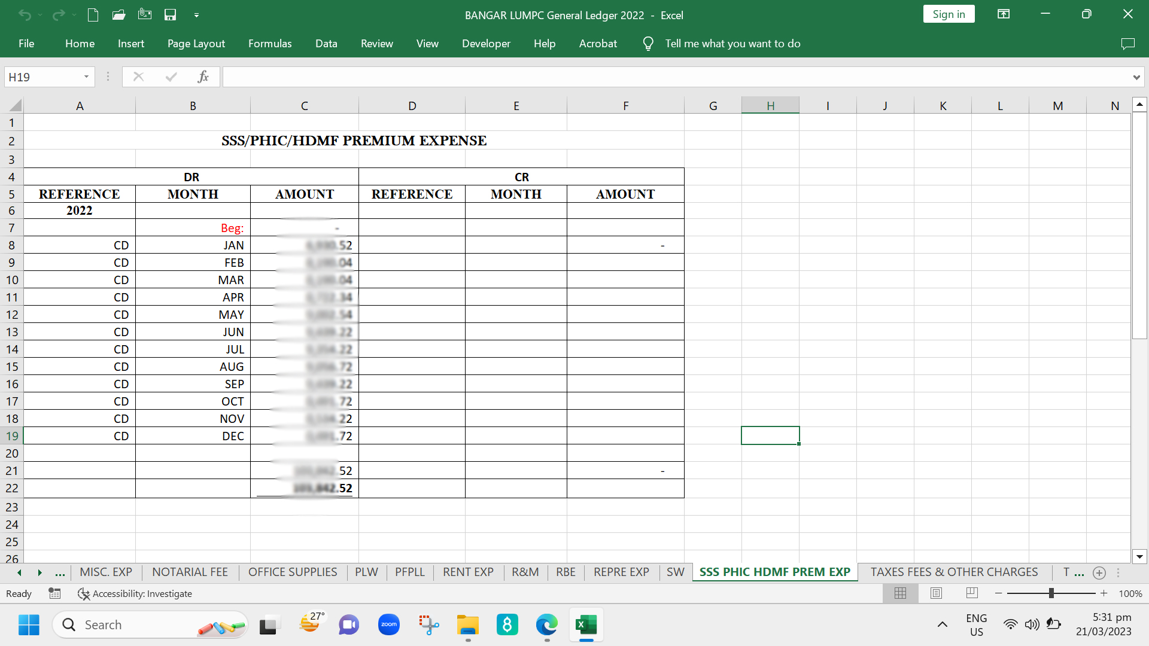Click the New blank document icon

coord(93,15)
